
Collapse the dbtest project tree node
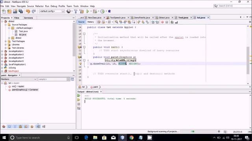click(2, 21)
